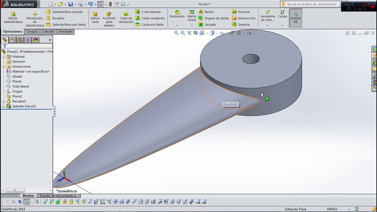Open the File properties icon
Screen dimensions: 377x212
(x=117, y=4)
